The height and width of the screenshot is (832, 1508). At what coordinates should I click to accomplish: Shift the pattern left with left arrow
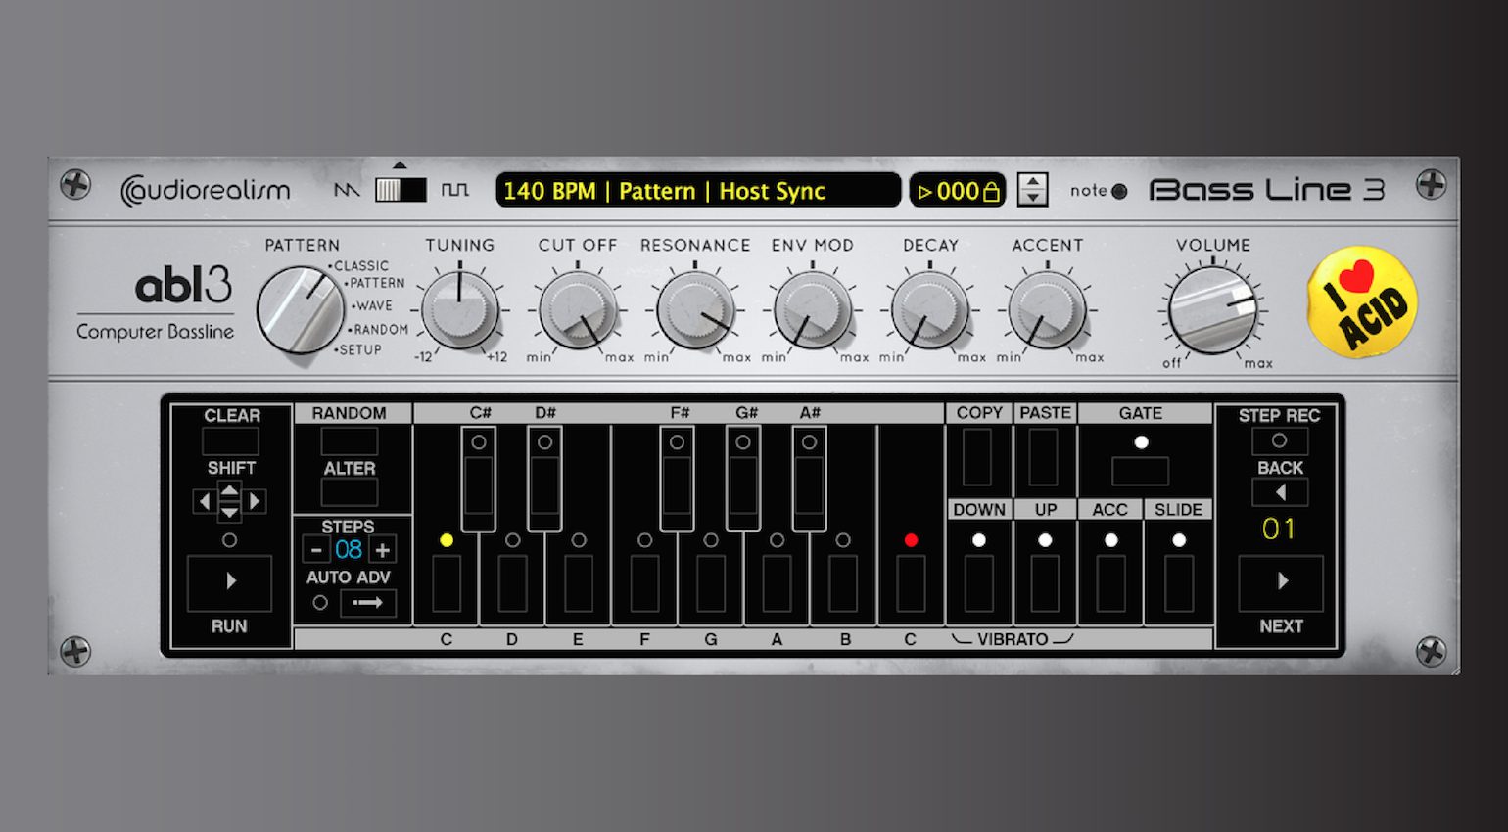pyautogui.click(x=204, y=501)
